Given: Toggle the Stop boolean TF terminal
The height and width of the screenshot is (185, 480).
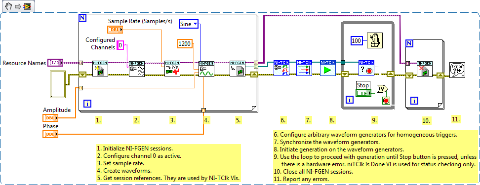Looking at the screenshot, I should tap(363, 93).
